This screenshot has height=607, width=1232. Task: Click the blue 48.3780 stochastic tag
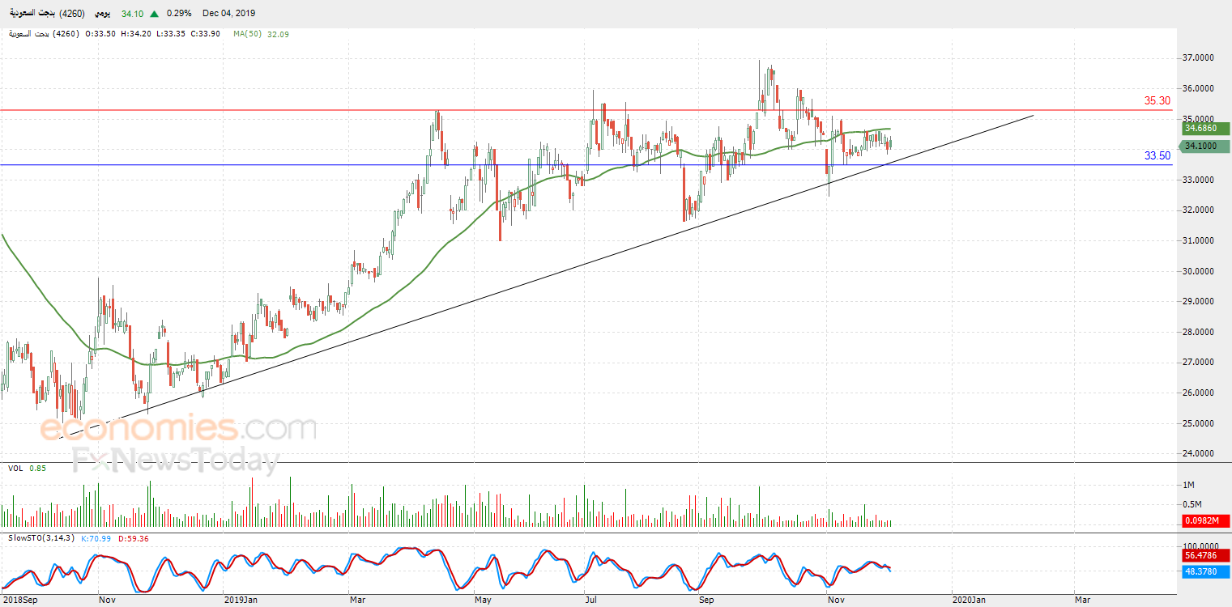click(1206, 571)
